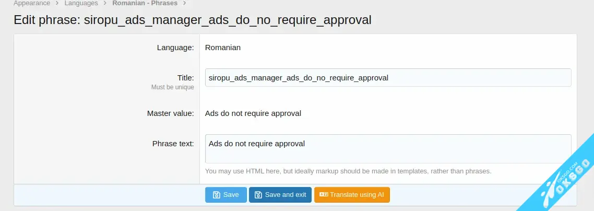The image size is (594, 211).
Task: Click the Title field label
Action: pos(185,78)
